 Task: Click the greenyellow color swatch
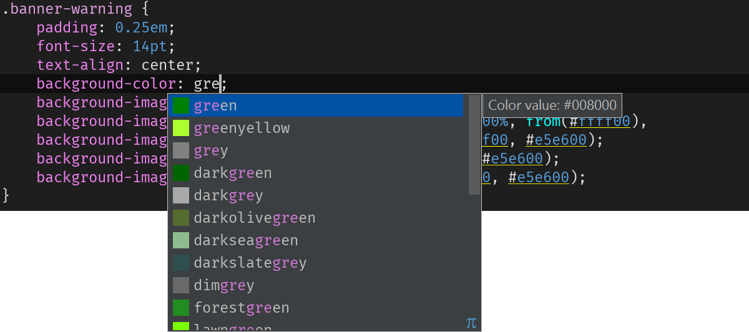point(181,128)
